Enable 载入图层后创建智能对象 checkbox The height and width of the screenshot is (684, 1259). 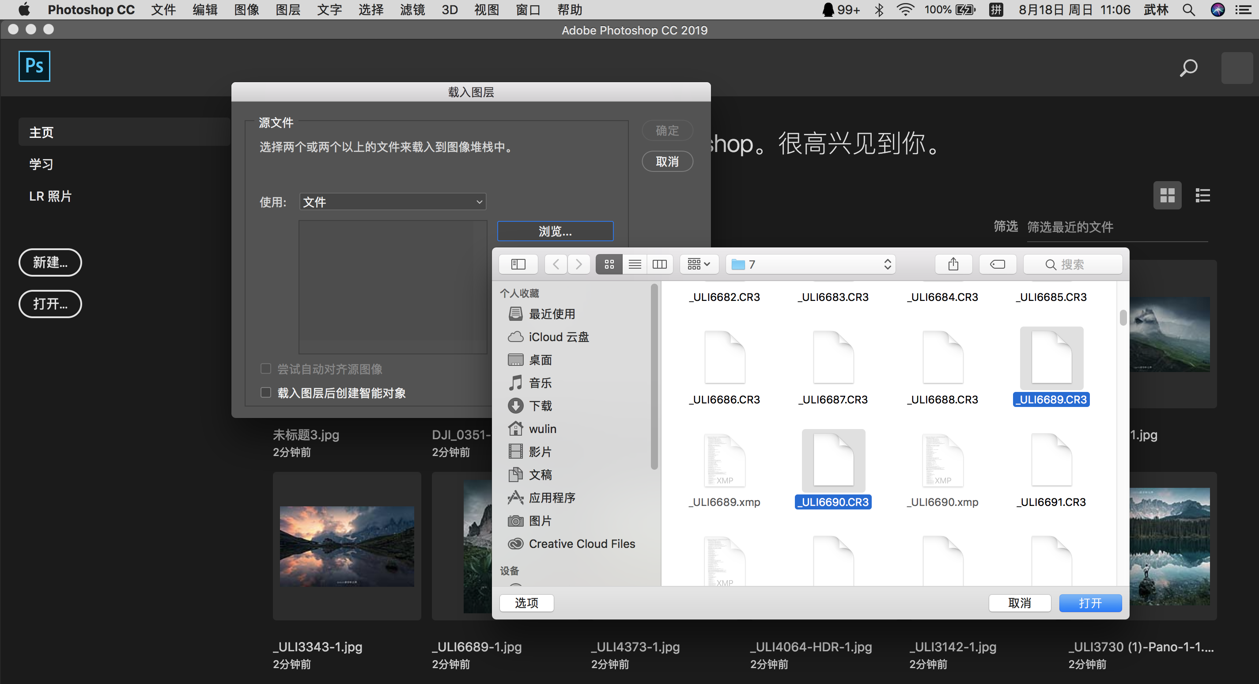pos(266,393)
